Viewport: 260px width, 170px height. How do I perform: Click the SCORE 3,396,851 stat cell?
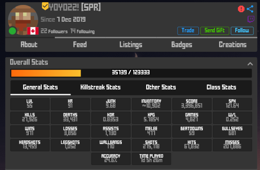pyautogui.click(x=192, y=104)
